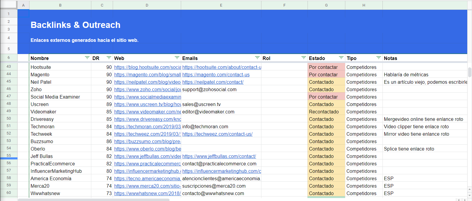This screenshot has height=201, width=472.
Task: Click the vertical scrollbar thumb
Action: pos(470,72)
